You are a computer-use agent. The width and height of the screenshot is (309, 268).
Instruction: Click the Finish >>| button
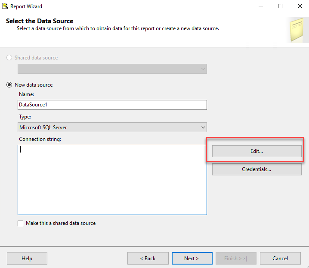(236, 258)
